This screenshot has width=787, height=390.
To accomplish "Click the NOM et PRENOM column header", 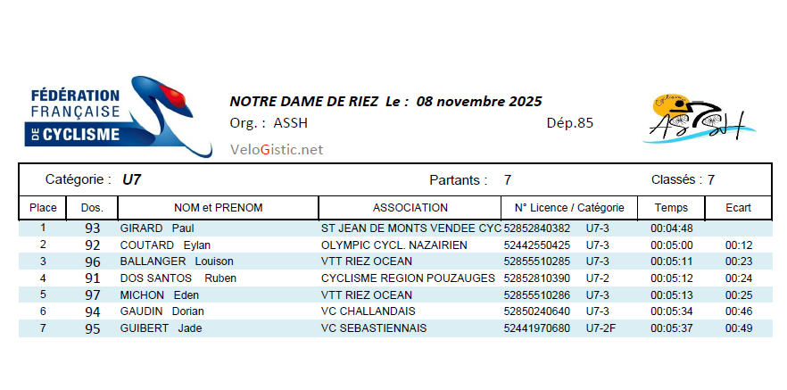I will (218, 208).
